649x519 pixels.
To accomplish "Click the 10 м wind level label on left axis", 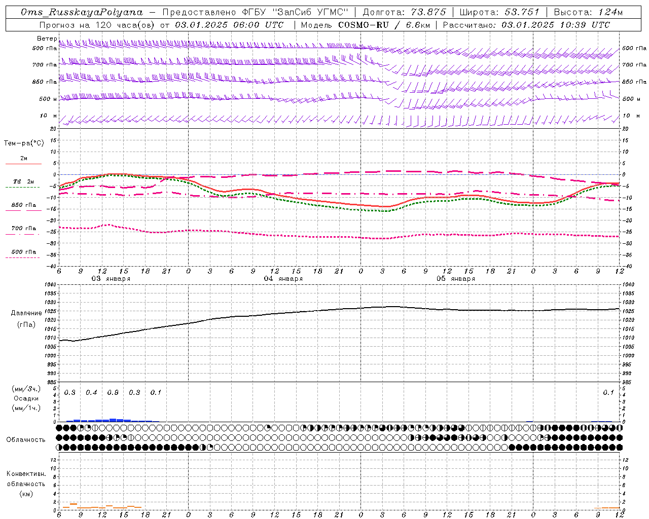I will 49,116.
